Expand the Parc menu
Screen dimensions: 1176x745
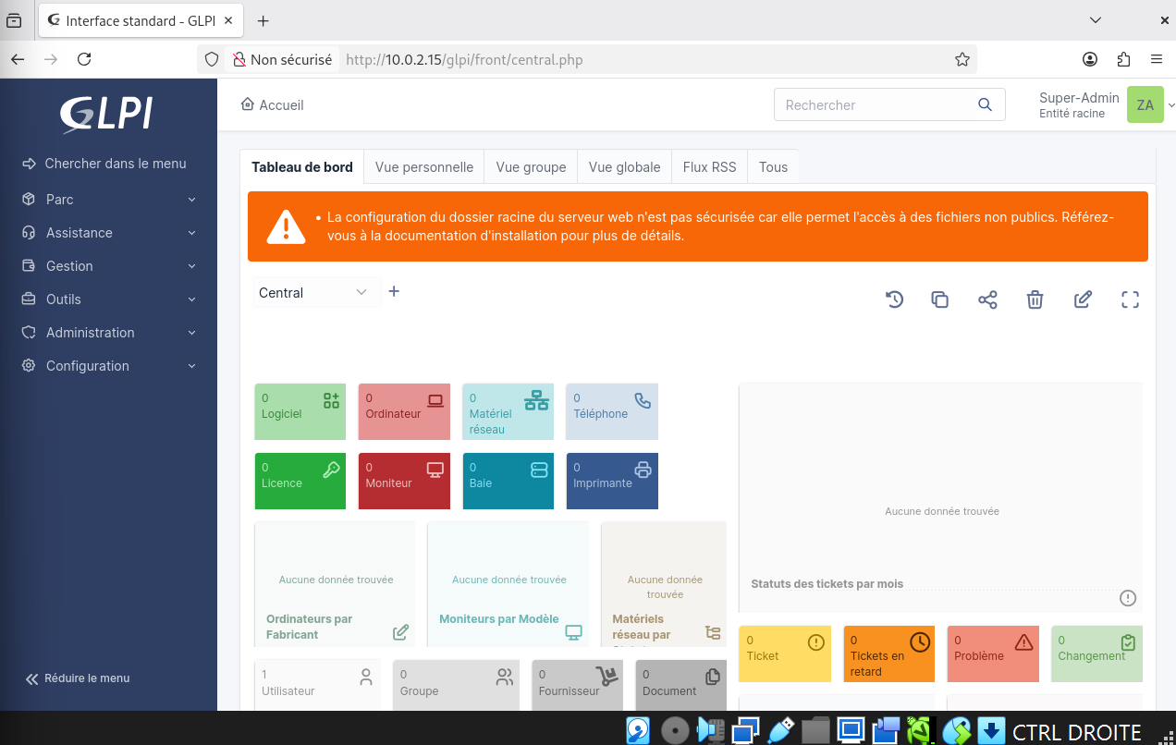pyautogui.click(x=109, y=200)
